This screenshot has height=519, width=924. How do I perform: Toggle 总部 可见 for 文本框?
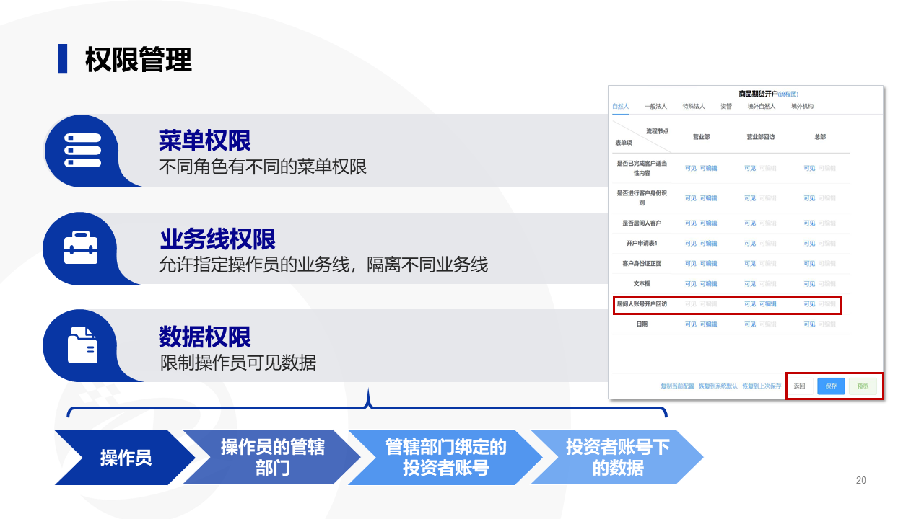809,283
